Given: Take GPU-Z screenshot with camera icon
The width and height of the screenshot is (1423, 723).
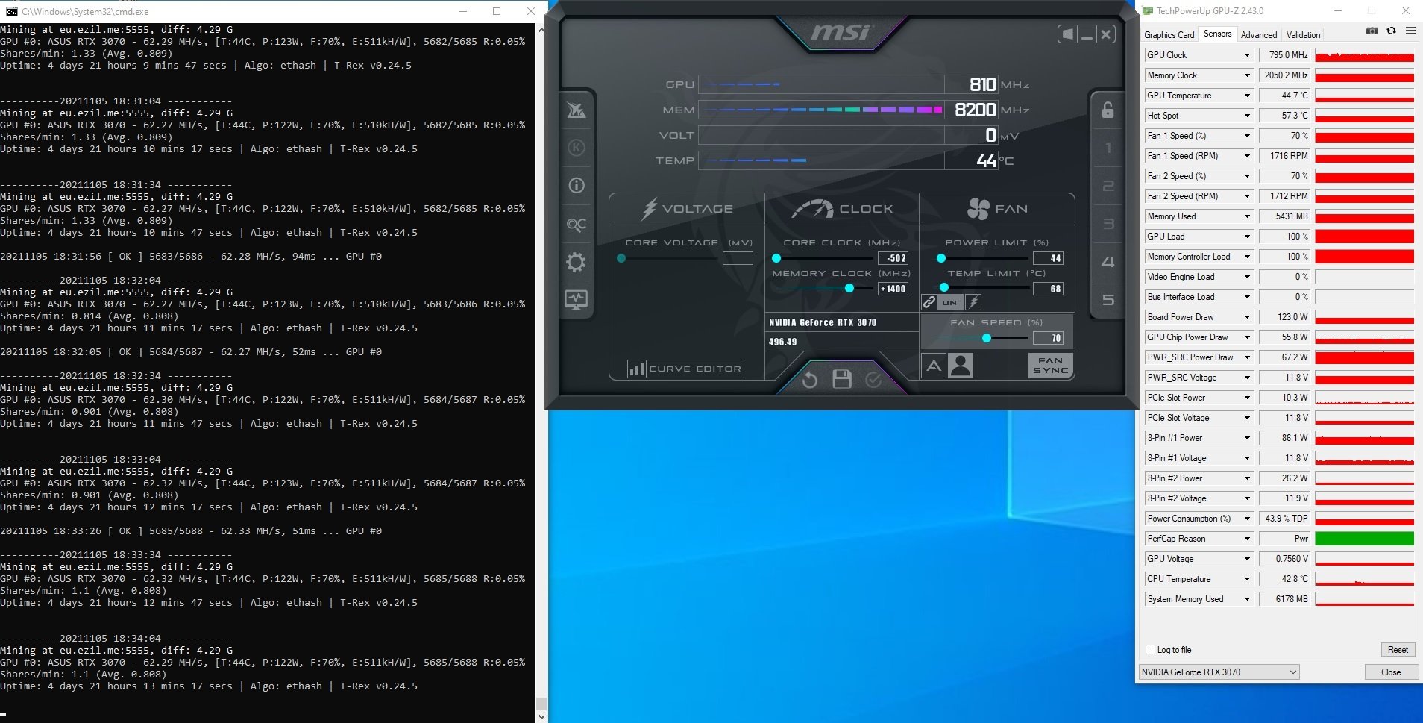Looking at the screenshot, I should 1372,31.
